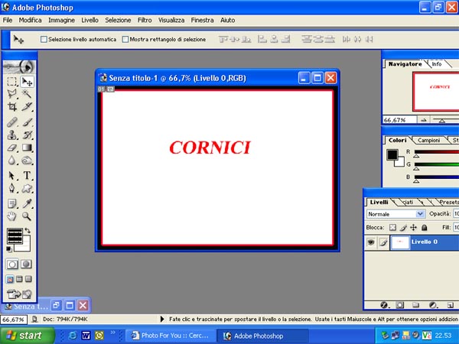The image size is (459, 344).
Task: Select Livello 0 layer thumbnail
Action: (400, 242)
